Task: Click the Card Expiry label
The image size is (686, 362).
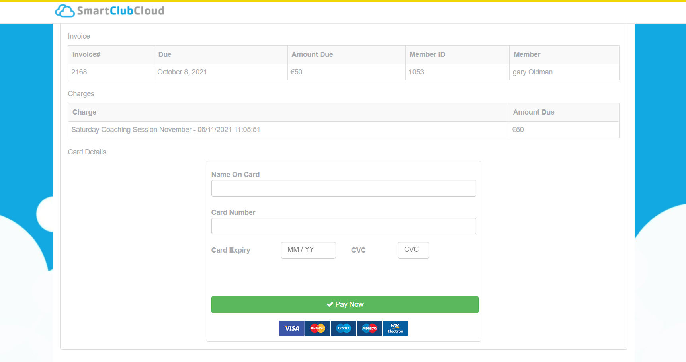Action: [x=231, y=250]
